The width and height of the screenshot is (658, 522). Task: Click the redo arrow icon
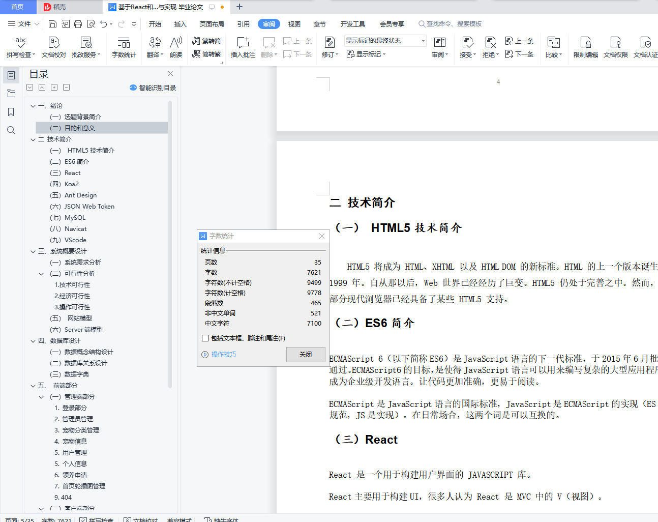pos(122,24)
